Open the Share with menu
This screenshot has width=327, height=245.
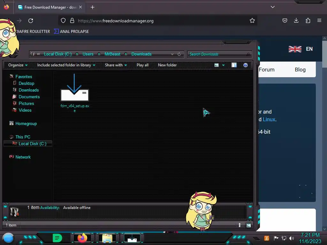(116, 65)
